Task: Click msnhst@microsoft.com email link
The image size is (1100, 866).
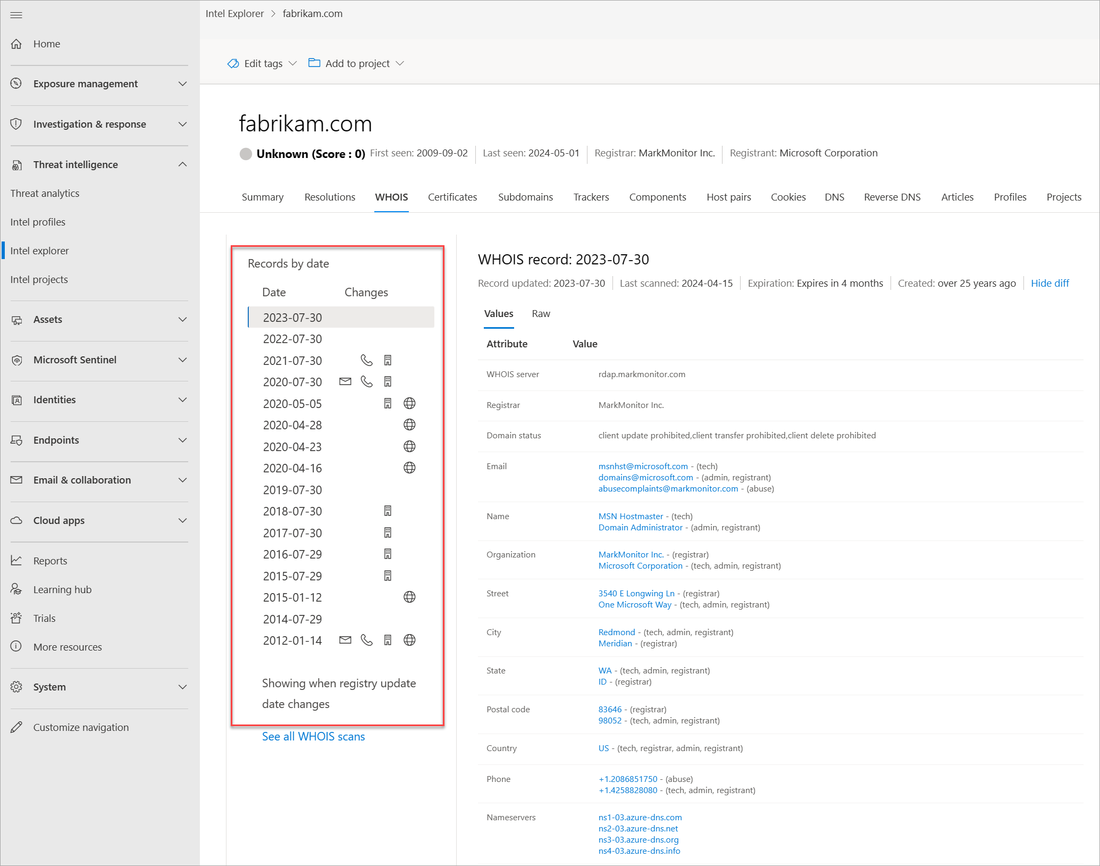Action: [643, 466]
